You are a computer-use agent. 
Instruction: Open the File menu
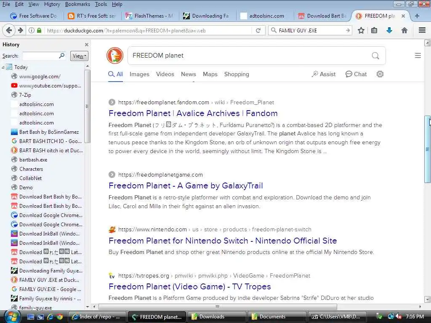click(6, 4)
